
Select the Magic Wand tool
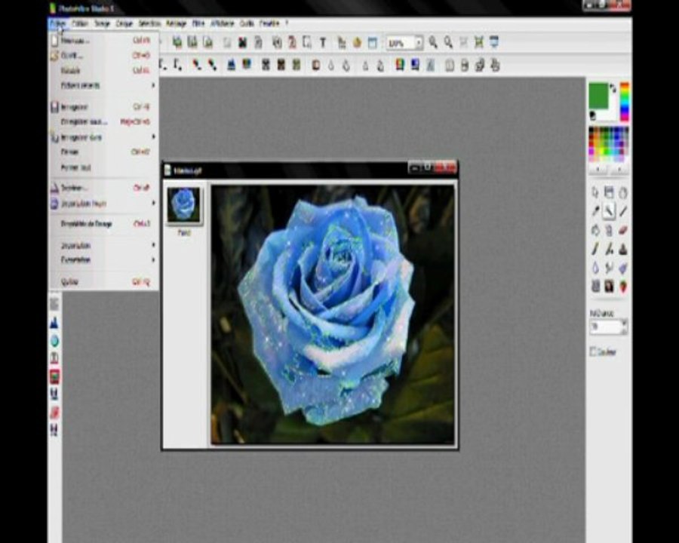click(x=609, y=211)
